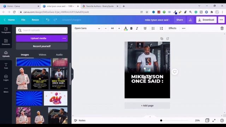Viewport: 226px width, 127px height.
Task: Open the File menu
Action: (x=23, y=20)
